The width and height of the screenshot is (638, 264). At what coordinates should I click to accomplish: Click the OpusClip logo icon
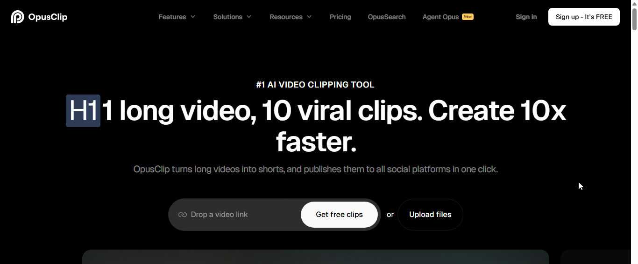pos(18,17)
